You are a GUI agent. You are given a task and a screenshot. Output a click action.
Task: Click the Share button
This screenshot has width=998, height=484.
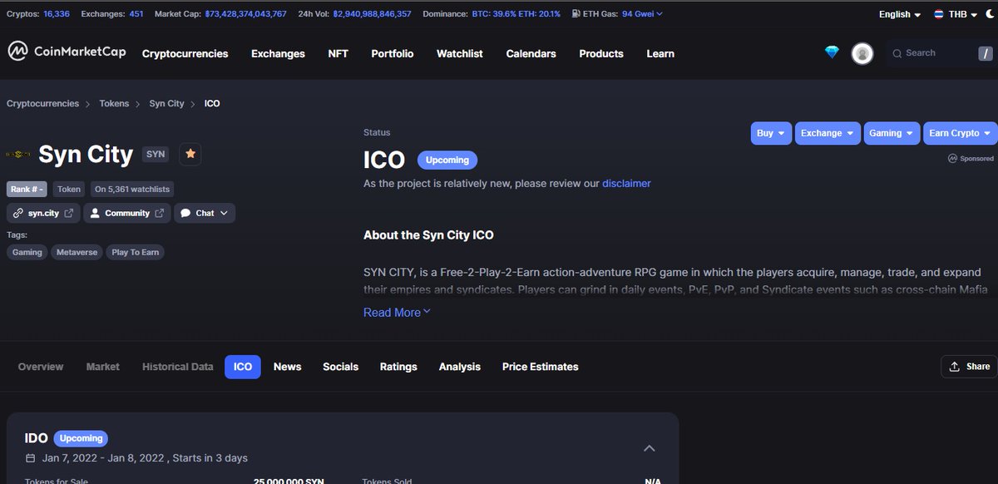pos(969,367)
